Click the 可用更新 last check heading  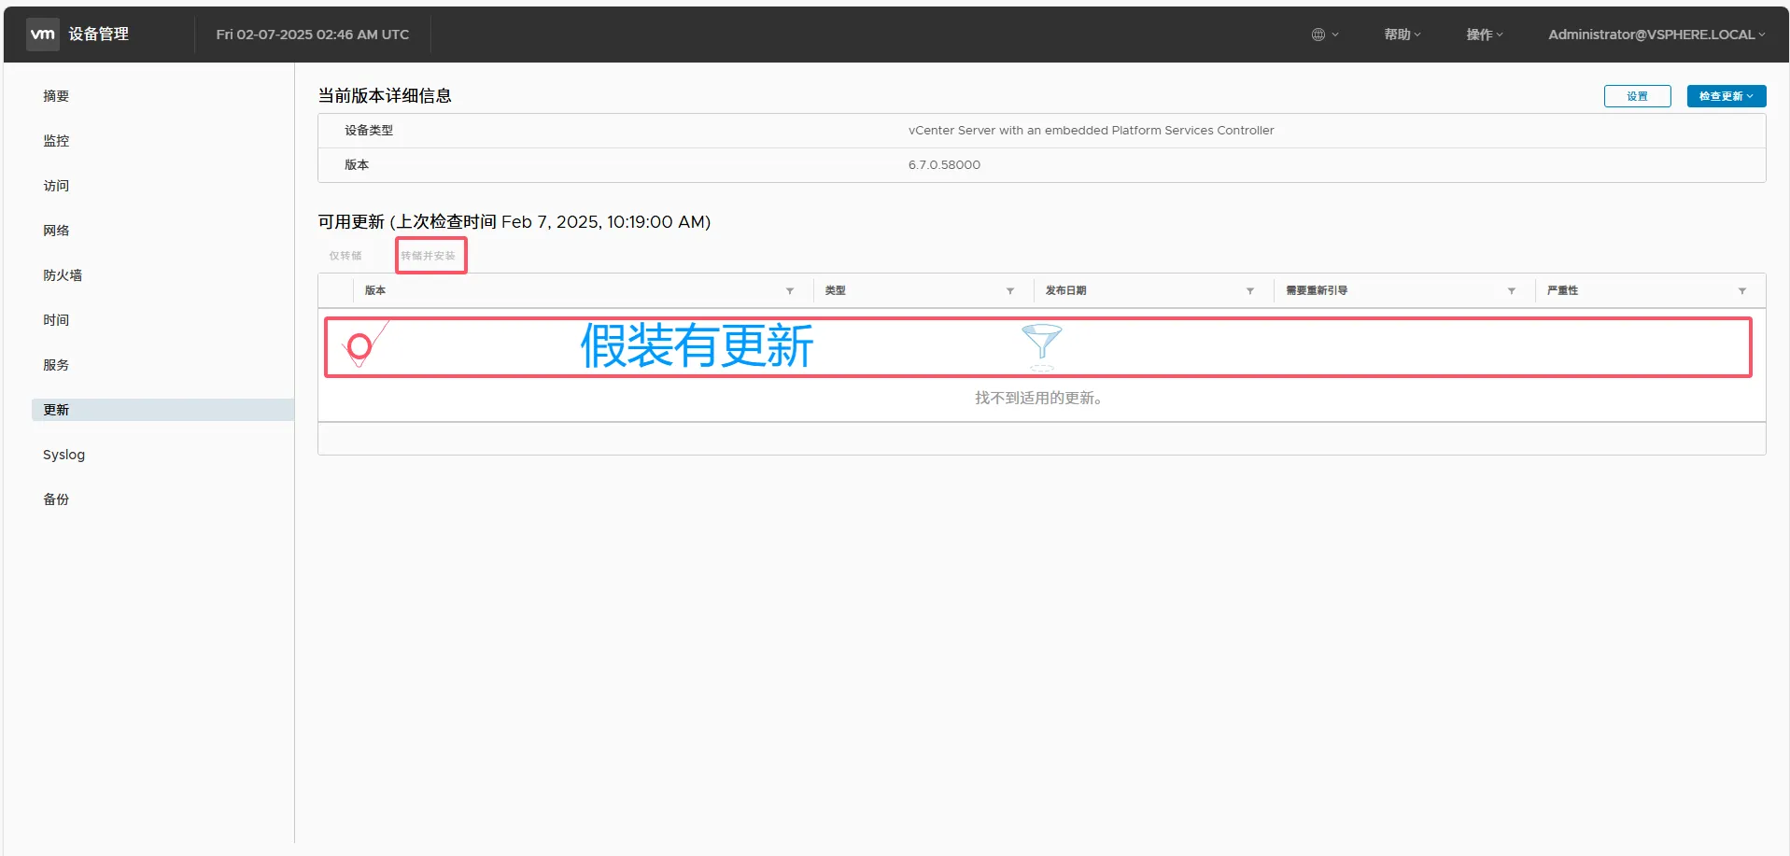point(514,221)
